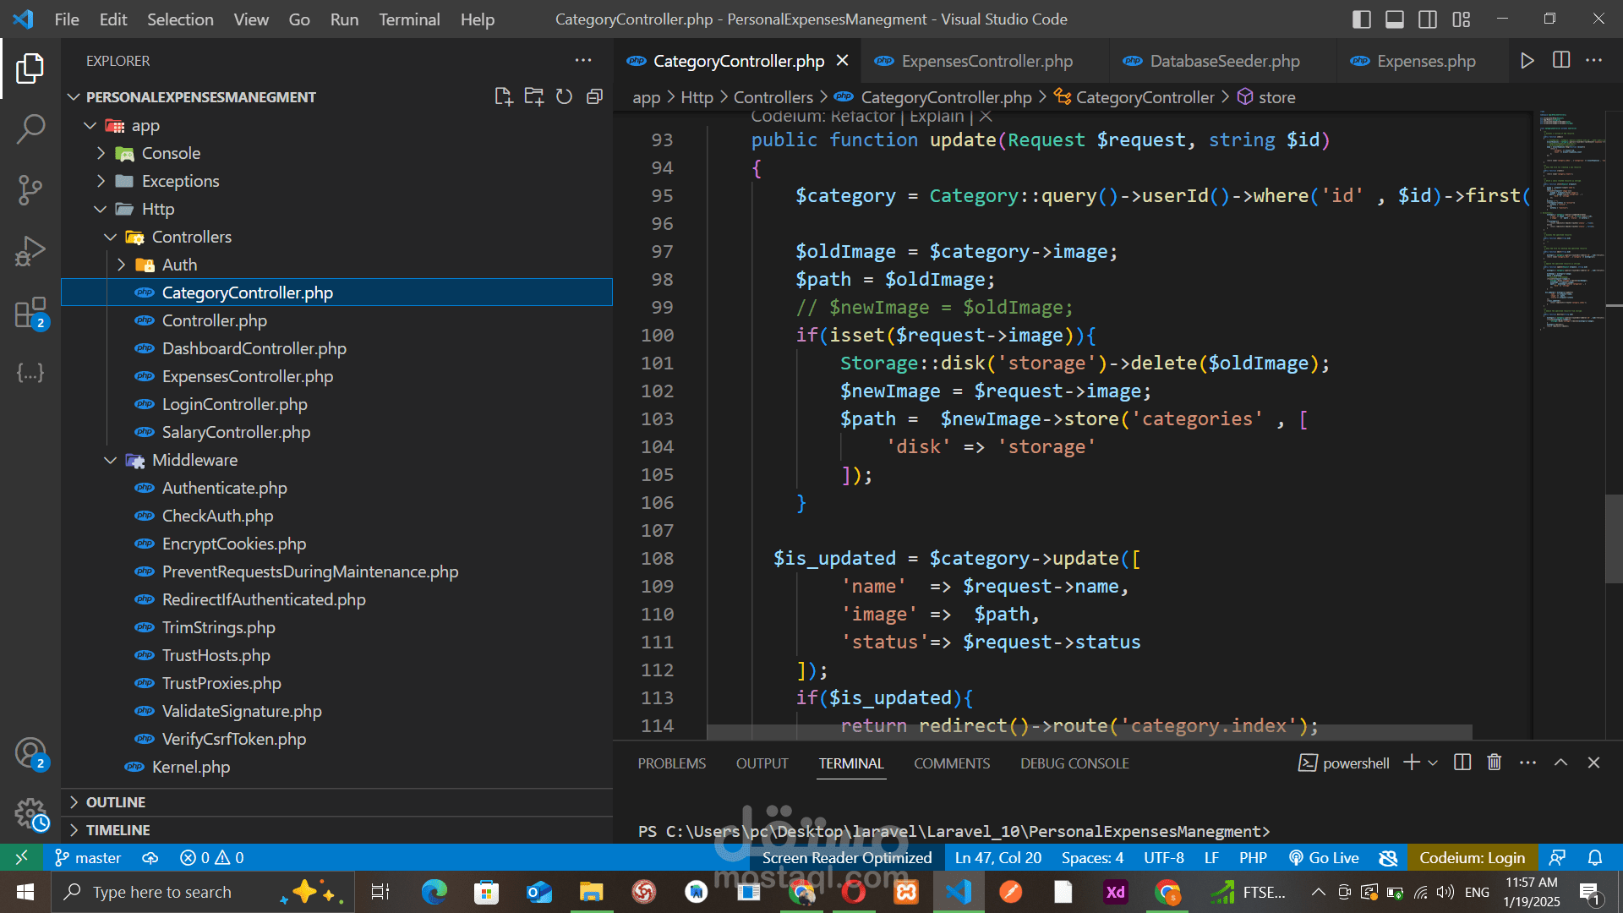Open Run and Debug view
The image size is (1623, 913).
tap(30, 251)
